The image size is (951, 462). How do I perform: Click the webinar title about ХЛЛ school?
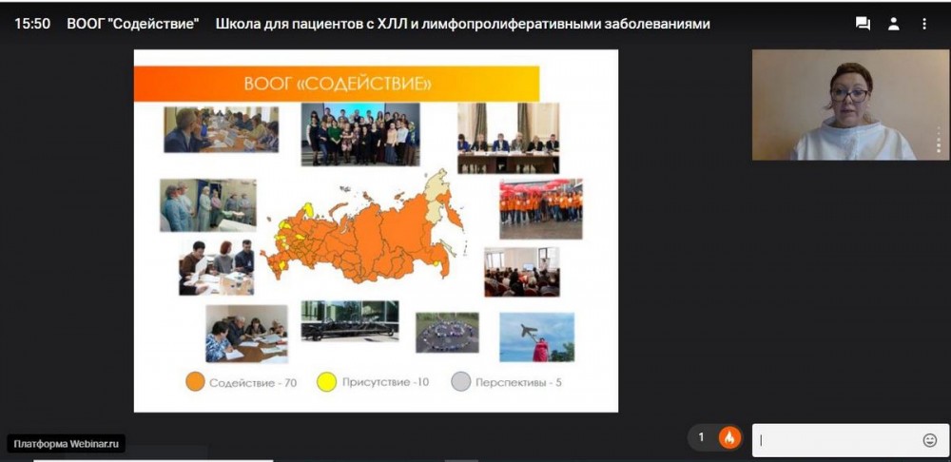(x=463, y=25)
